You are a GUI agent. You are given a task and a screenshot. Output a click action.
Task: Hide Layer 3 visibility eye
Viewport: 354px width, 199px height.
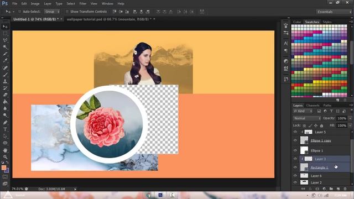(x=295, y=159)
